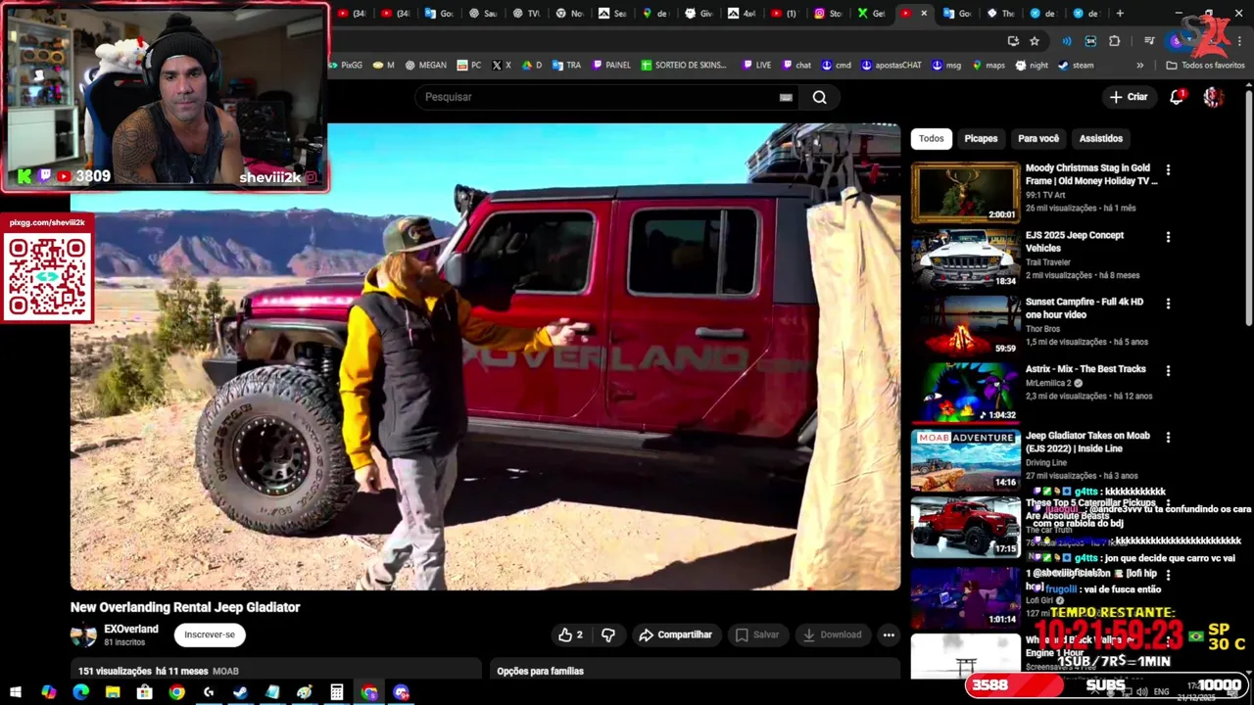Screen dimensions: 1254x705
Task: Open the apostasCHAT bookmark
Action: tap(892, 65)
